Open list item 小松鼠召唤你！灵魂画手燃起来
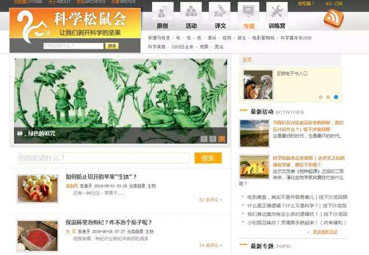The image size is (369, 255). coord(296,223)
